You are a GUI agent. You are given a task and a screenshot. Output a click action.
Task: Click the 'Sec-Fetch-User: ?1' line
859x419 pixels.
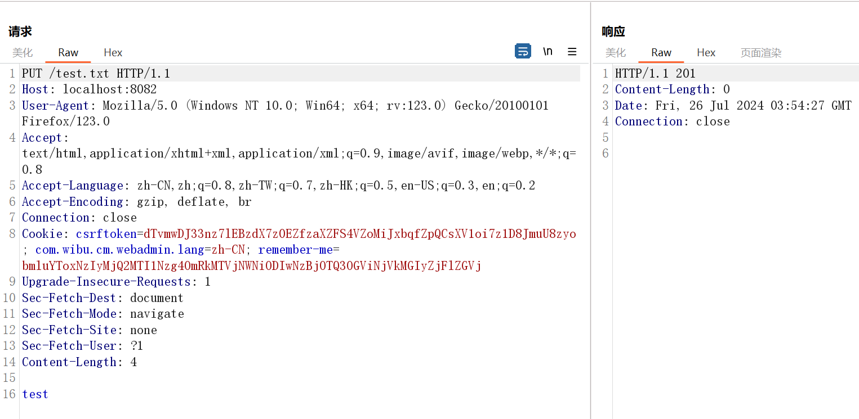point(83,345)
